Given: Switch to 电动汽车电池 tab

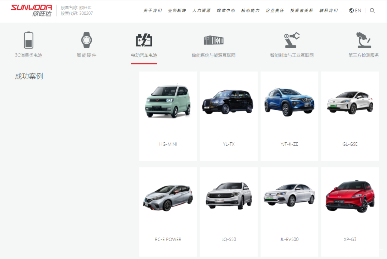Looking at the screenshot, I should pos(144,55).
